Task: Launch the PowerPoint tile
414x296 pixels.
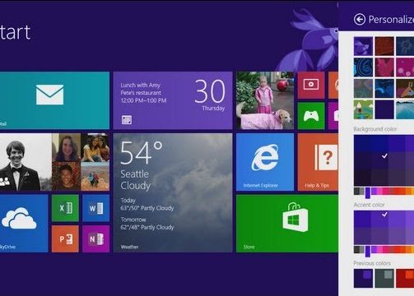Action: (65, 238)
